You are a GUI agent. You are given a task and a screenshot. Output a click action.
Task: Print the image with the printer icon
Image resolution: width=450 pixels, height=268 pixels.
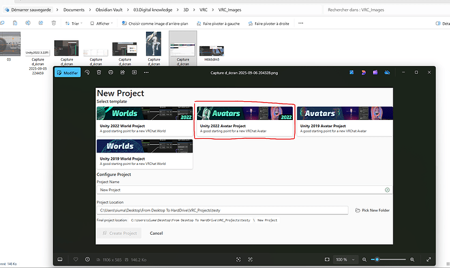(112, 72)
